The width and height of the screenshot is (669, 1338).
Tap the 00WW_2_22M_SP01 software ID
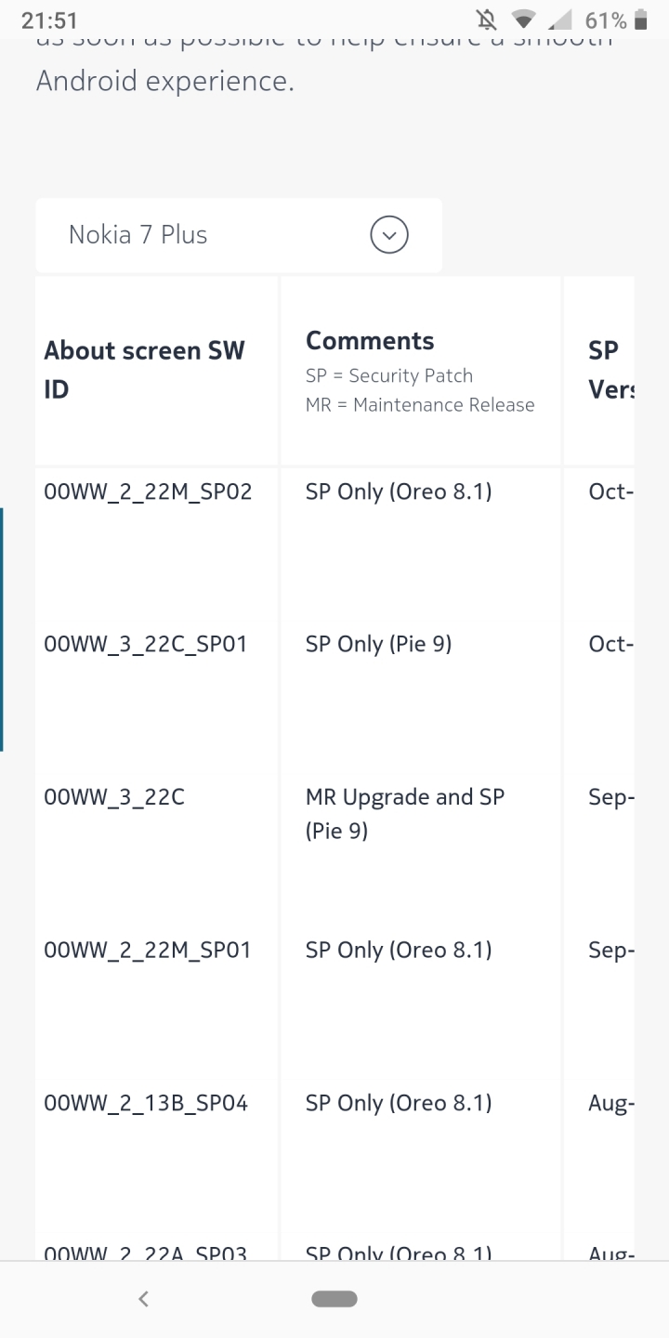point(147,950)
